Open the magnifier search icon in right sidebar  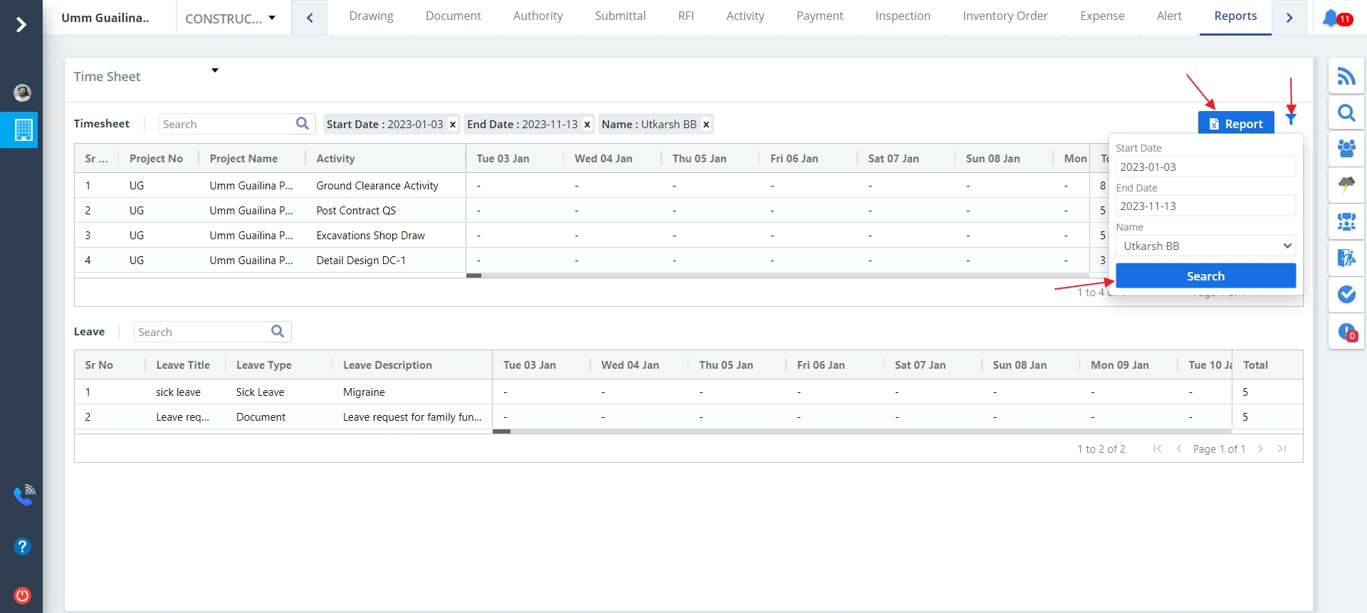(x=1346, y=112)
